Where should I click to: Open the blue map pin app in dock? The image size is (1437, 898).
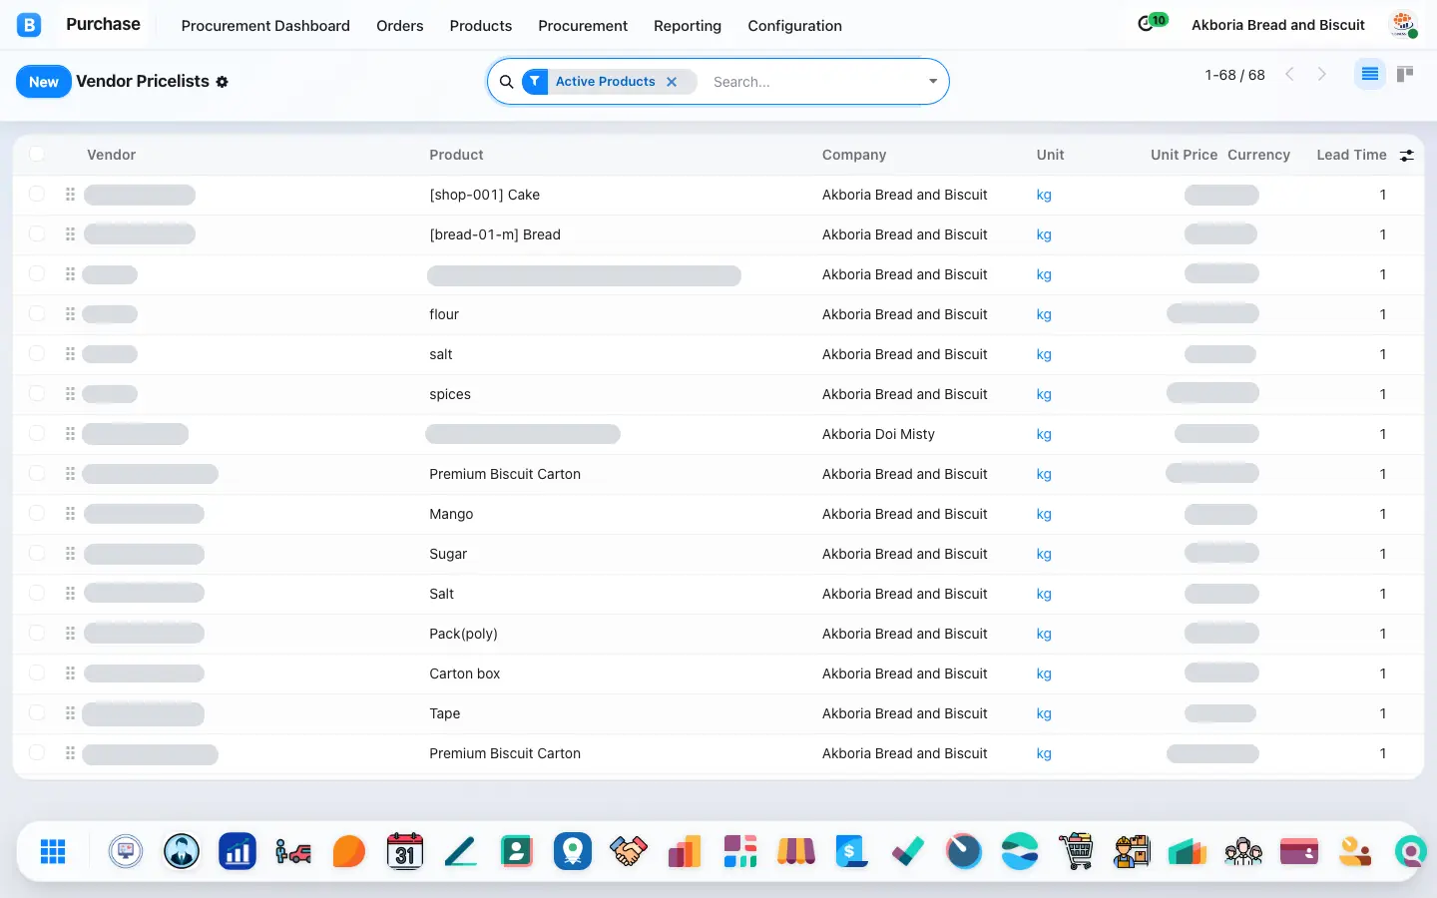(573, 851)
